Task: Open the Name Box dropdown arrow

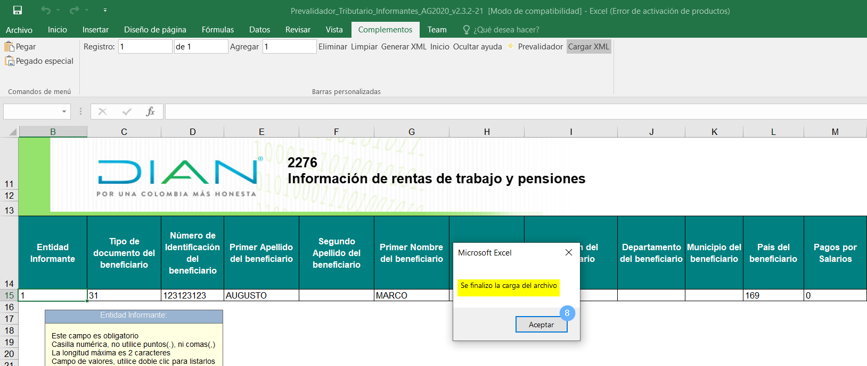Action: pos(64,112)
